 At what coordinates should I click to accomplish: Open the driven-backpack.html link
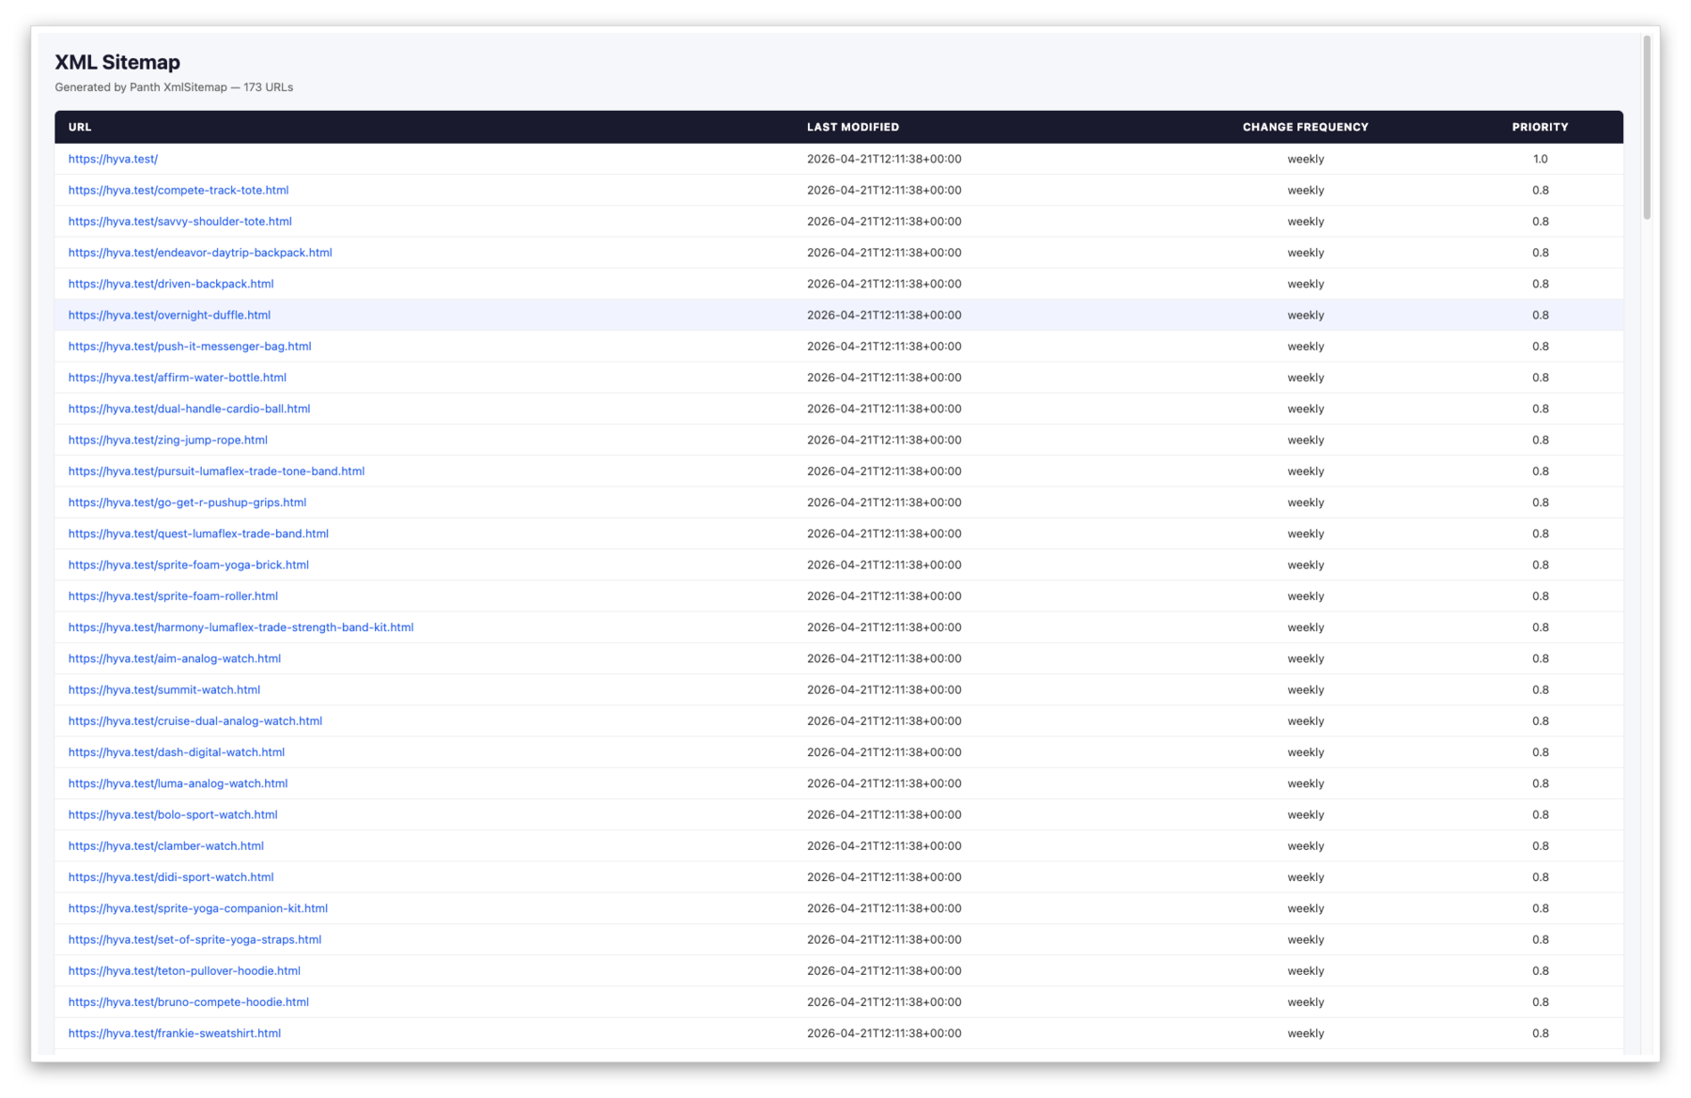(x=171, y=283)
